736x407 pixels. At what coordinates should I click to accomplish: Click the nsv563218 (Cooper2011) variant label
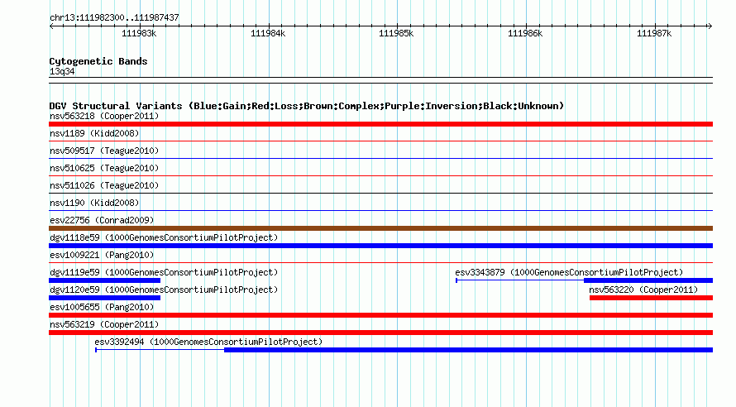[104, 116]
